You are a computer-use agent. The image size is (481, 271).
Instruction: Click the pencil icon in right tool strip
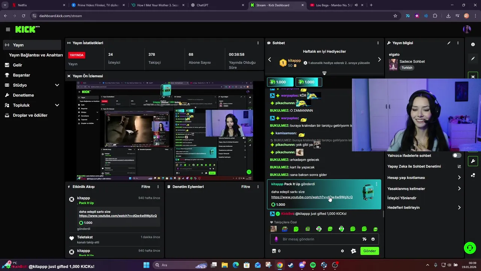[473, 59]
